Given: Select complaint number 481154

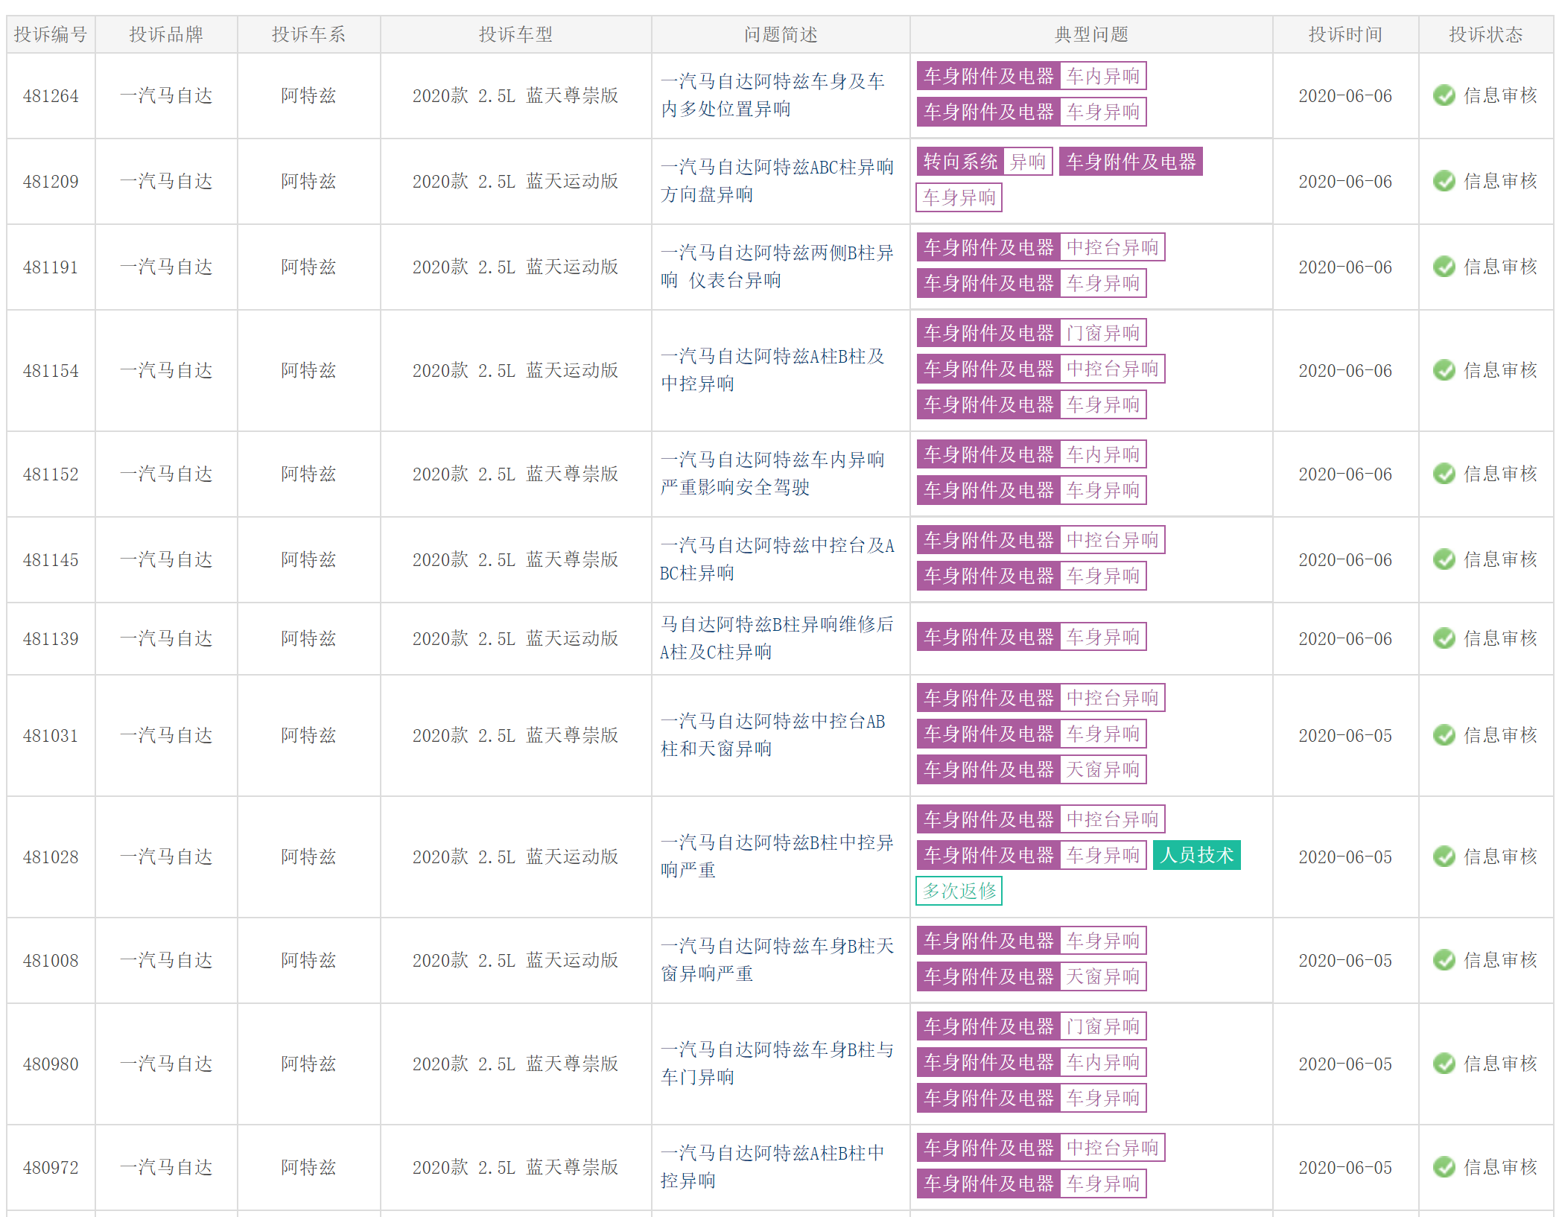Looking at the screenshot, I should [x=51, y=371].
